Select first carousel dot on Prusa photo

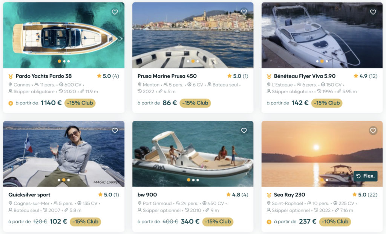[x=188, y=61]
